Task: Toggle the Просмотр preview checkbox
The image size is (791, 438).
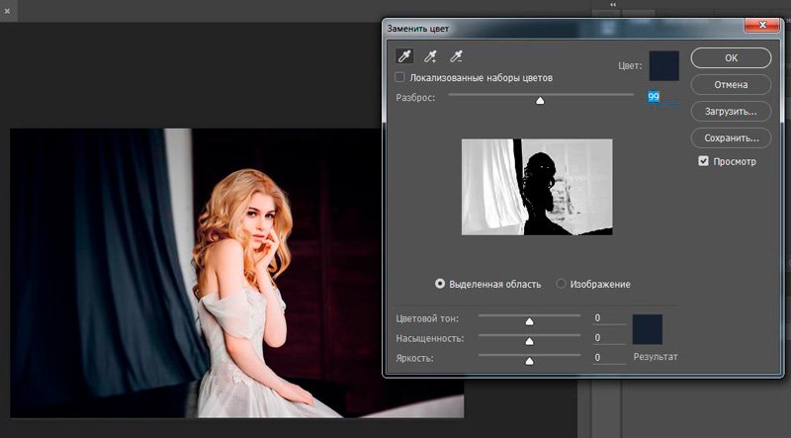Action: pyautogui.click(x=703, y=161)
